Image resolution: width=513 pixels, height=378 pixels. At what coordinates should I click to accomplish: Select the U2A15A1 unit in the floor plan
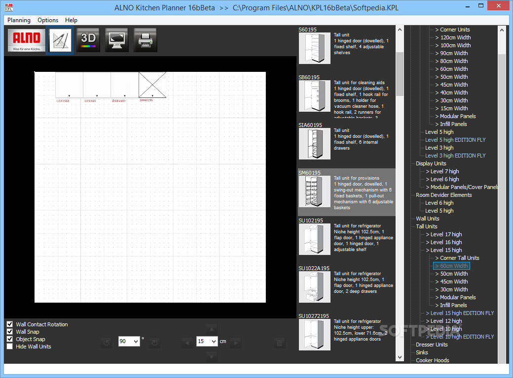[69, 85]
